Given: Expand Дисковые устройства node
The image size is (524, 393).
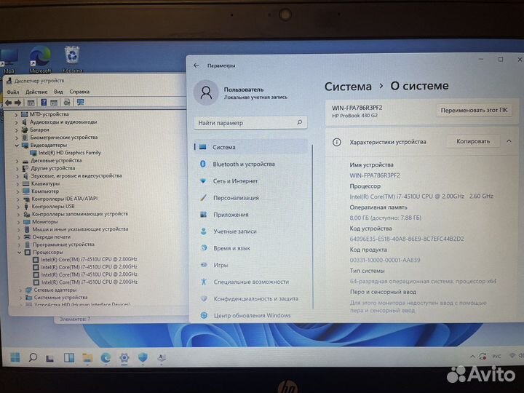Looking at the screenshot, I should [x=17, y=161].
